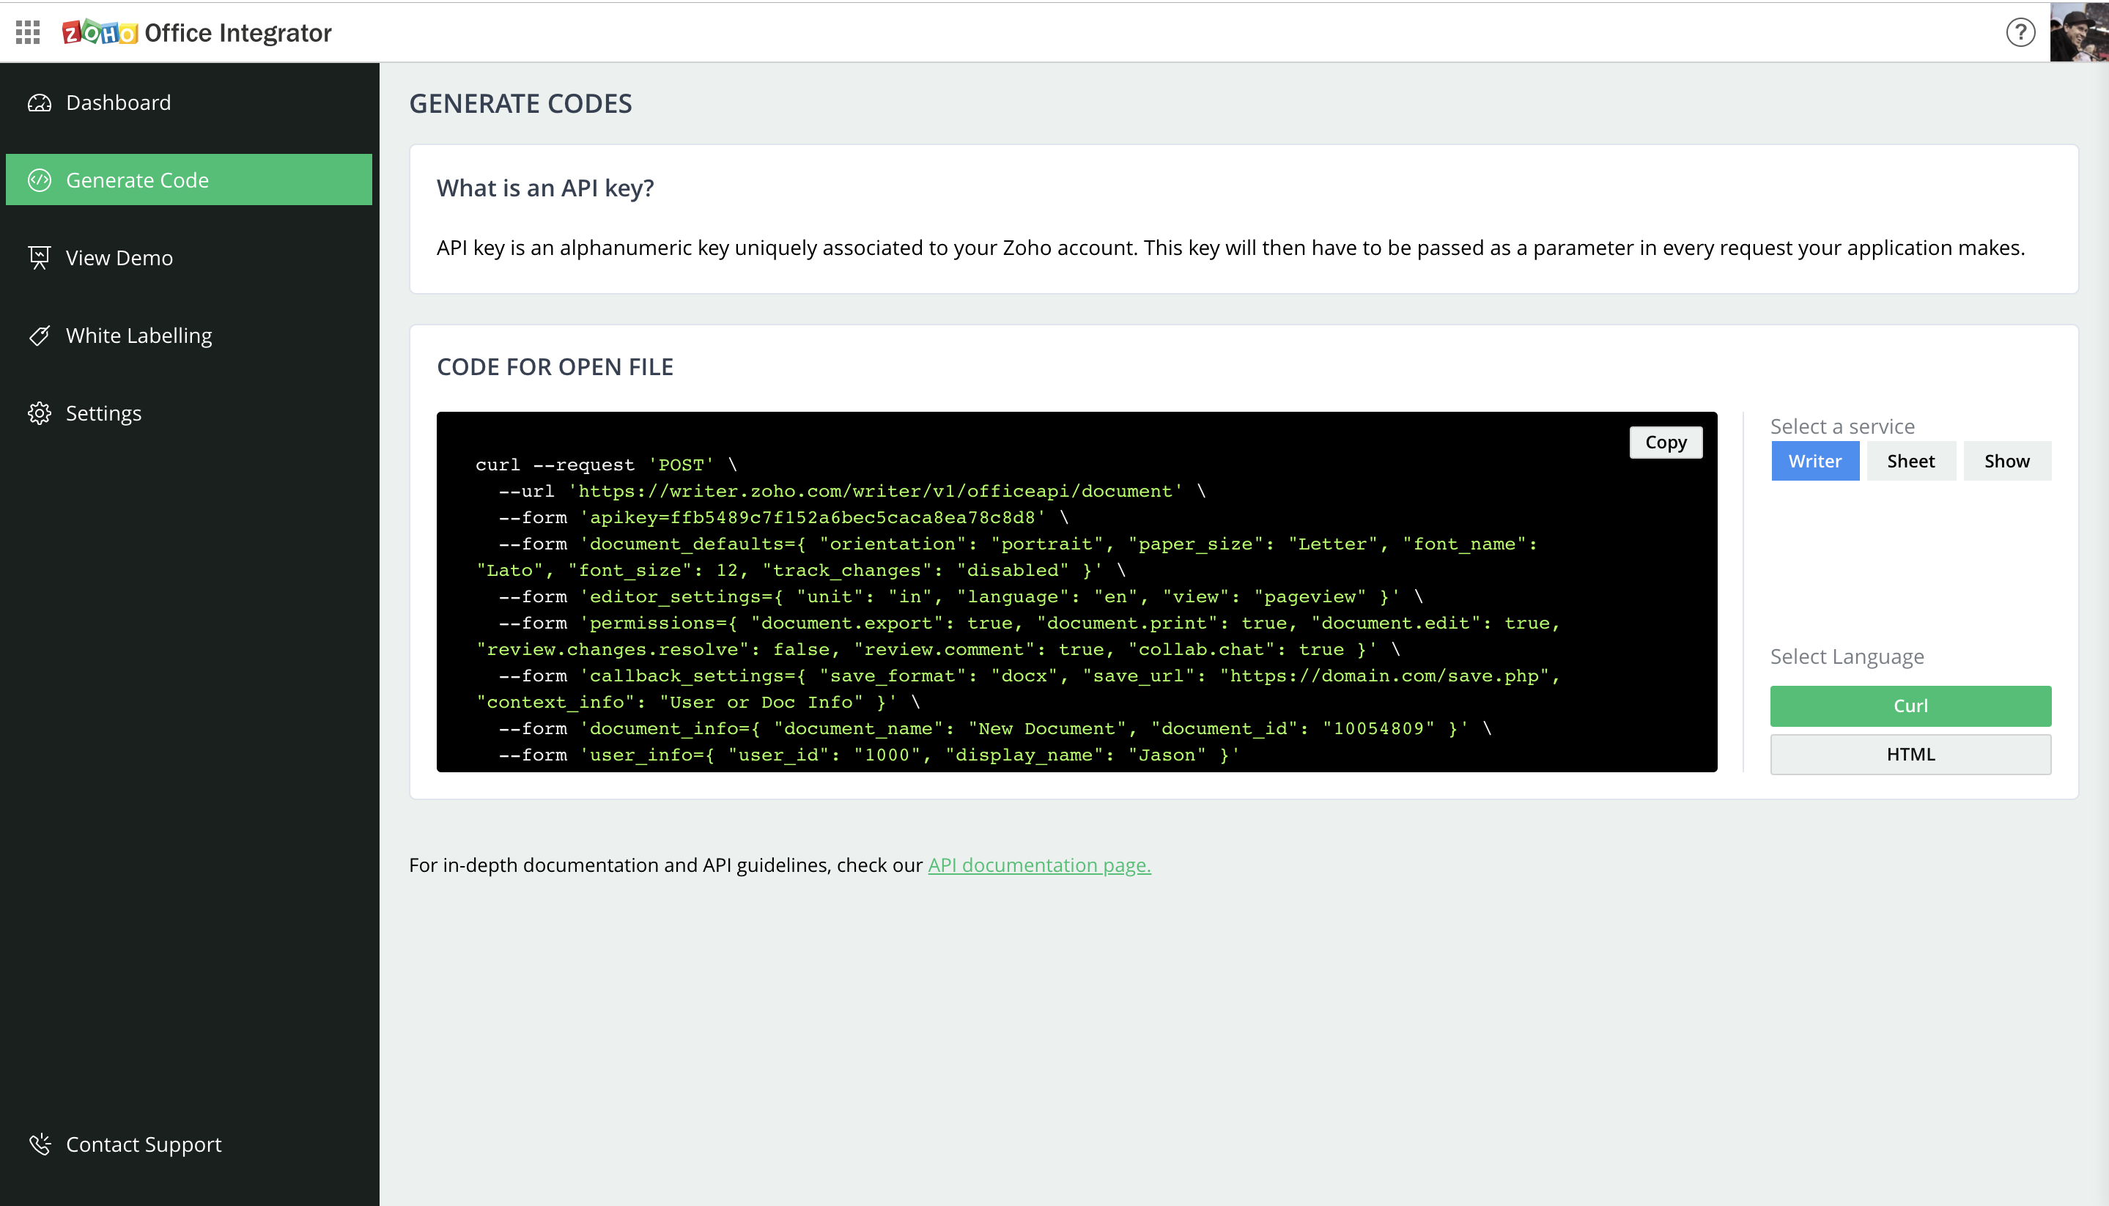Image resolution: width=2109 pixels, height=1206 pixels.
Task: Click the user_info form line
Action: 869,755
